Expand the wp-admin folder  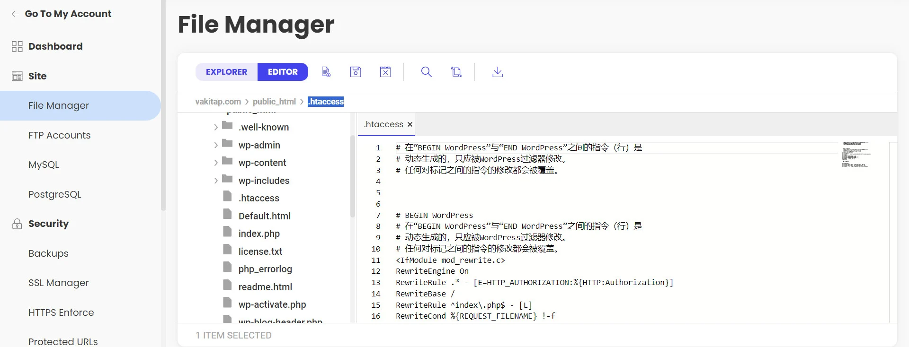pos(216,145)
